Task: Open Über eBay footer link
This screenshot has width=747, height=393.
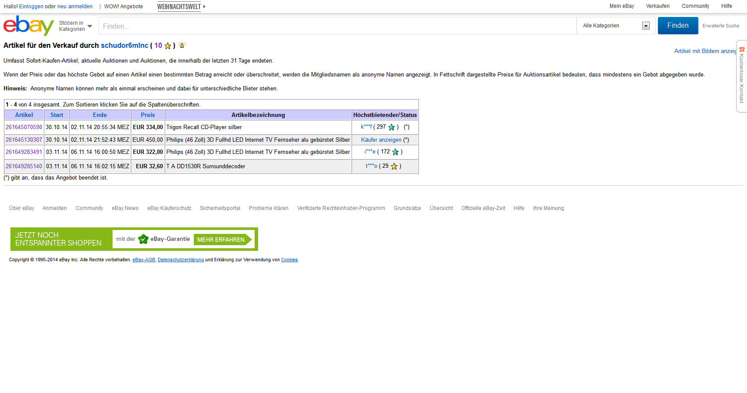Action: coord(22,208)
